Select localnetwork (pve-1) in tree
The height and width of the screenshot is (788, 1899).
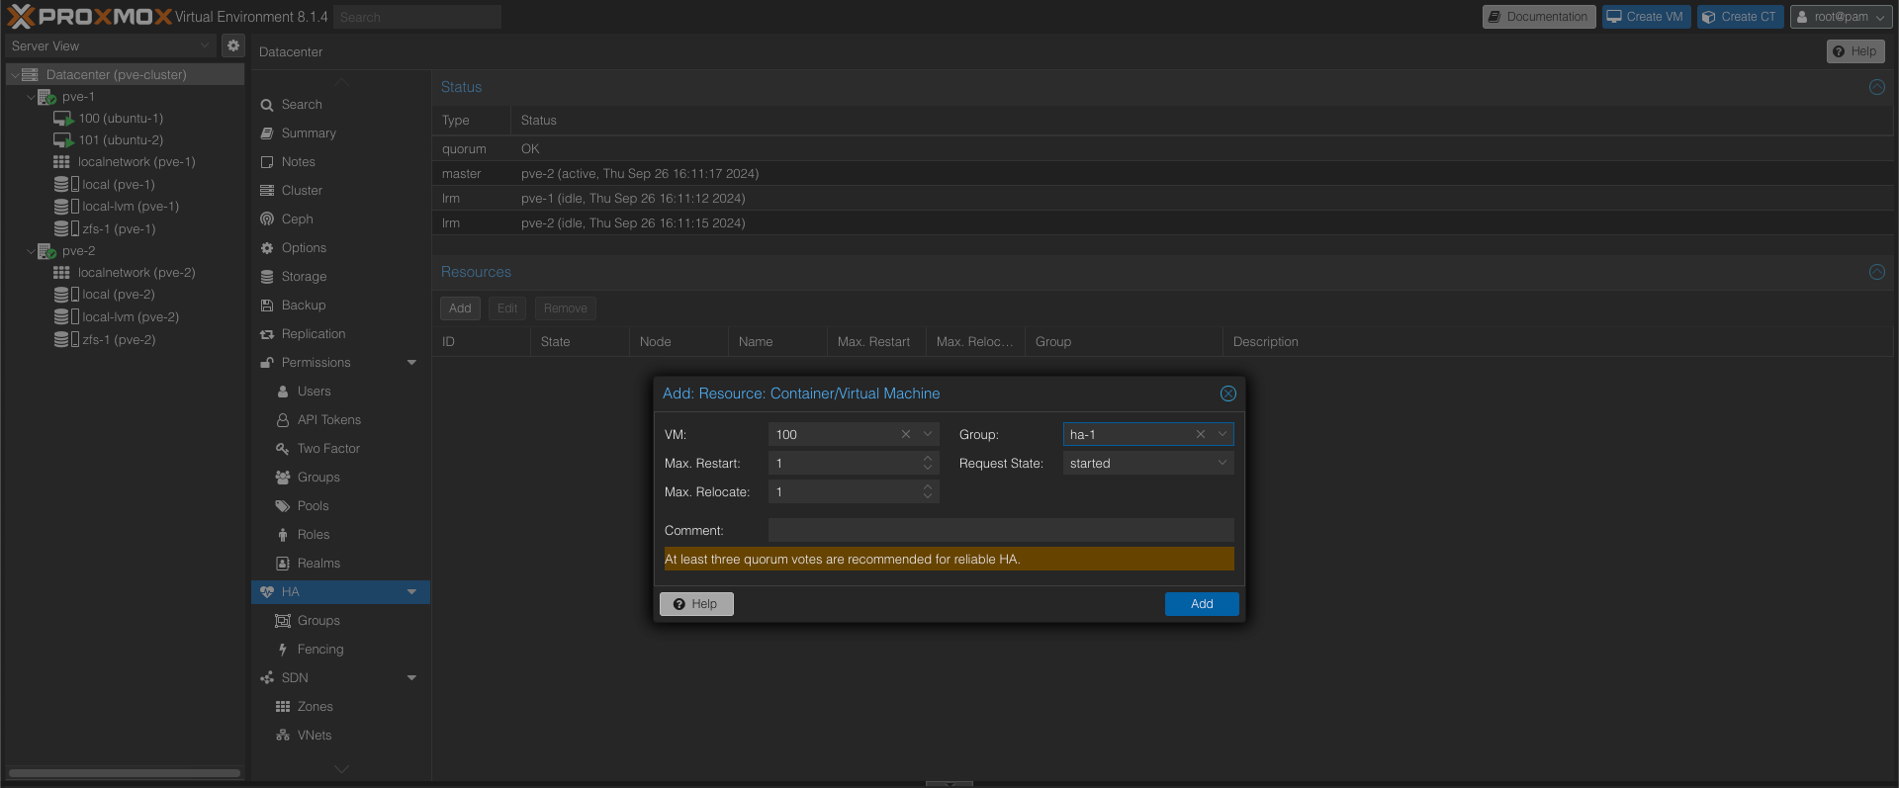coord(136,161)
